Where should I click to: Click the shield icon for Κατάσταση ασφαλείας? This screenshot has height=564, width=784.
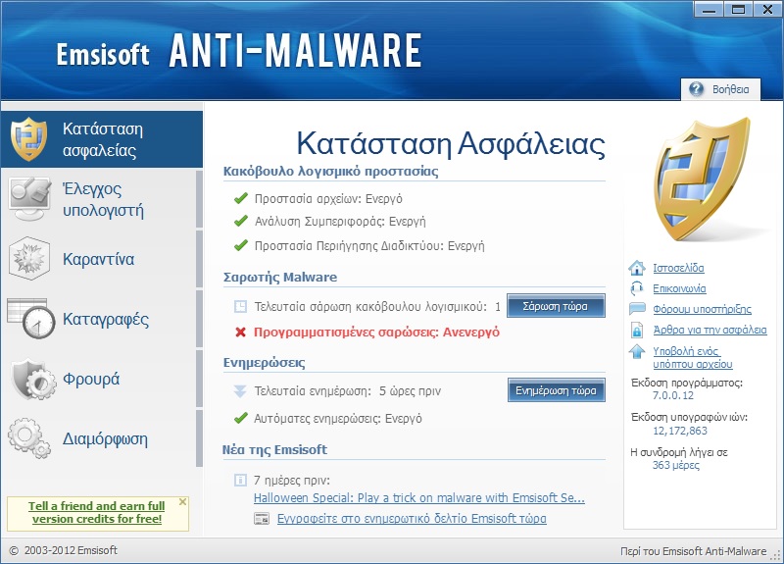click(x=29, y=139)
